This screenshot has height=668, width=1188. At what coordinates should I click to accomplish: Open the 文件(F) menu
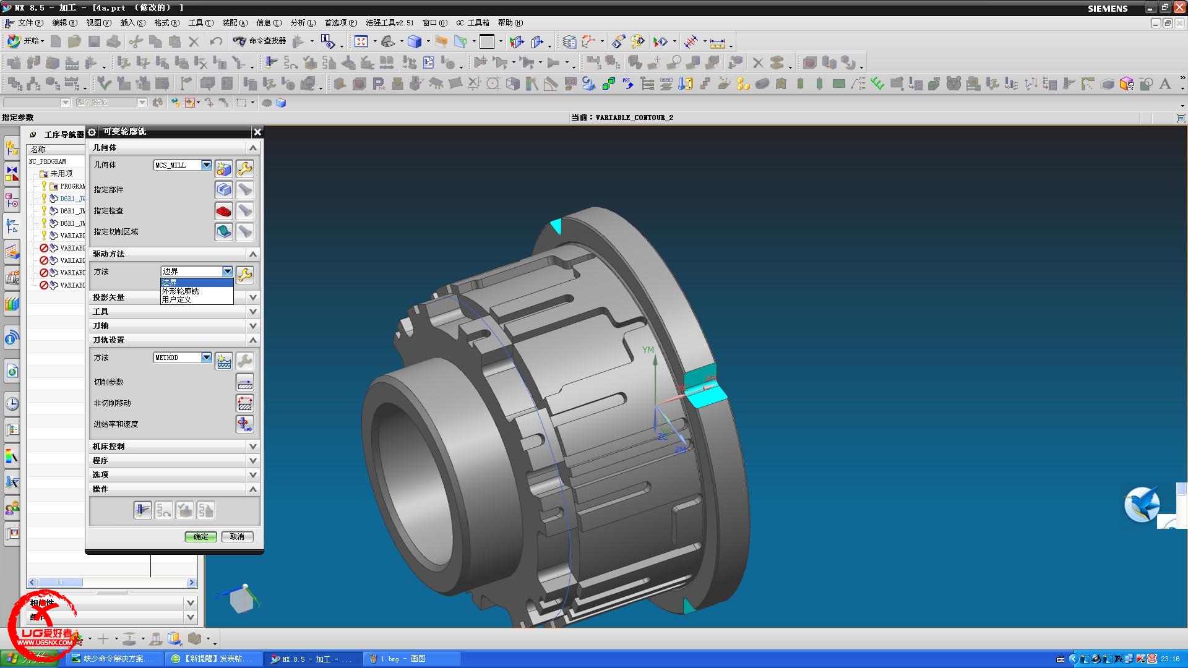[x=30, y=23]
